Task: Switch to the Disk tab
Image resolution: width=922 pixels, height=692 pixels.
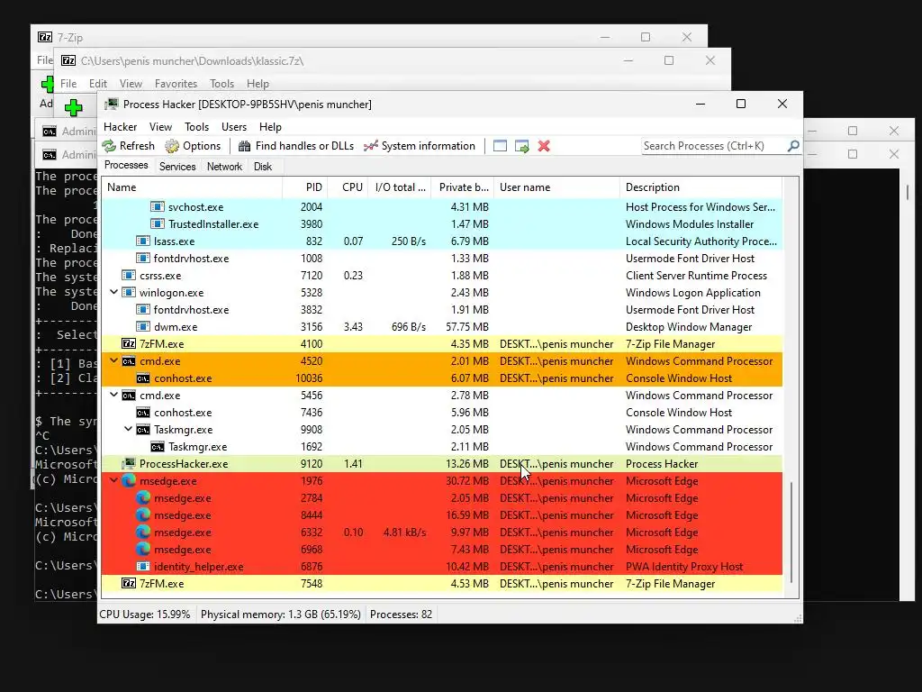Action: 263,167
